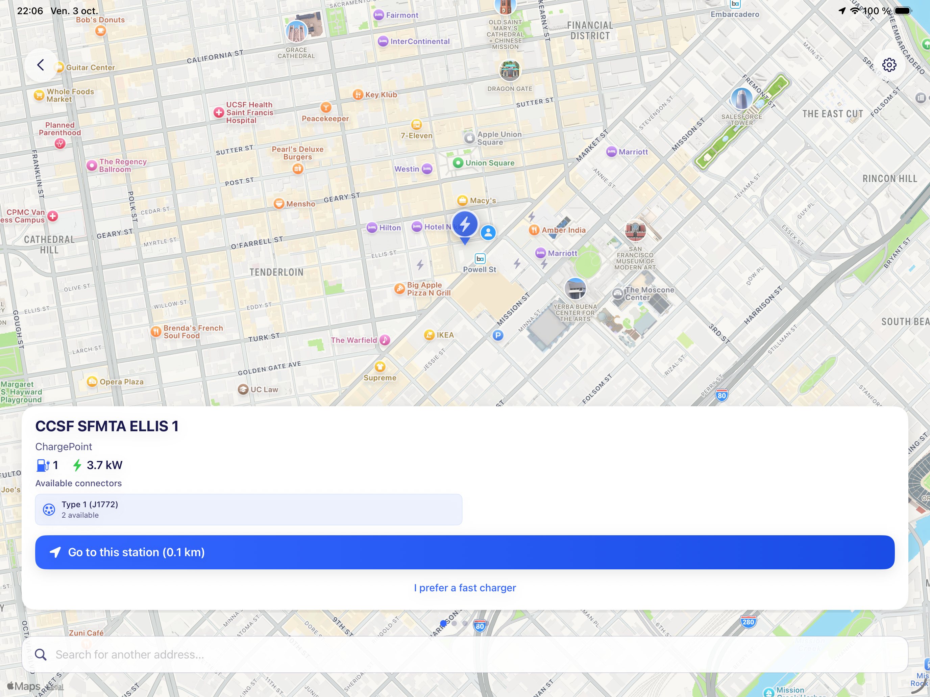Tap the Powell St transit station icon
This screenshot has height=697, width=930.
tap(480, 259)
